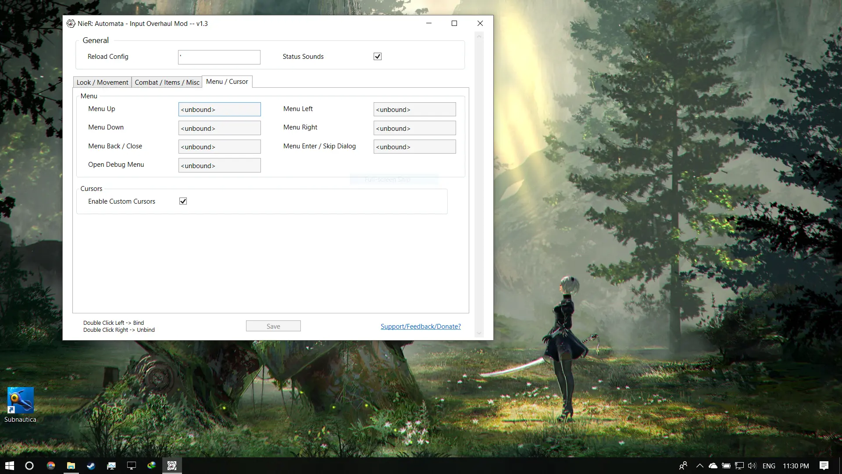The height and width of the screenshot is (474, 842).
Task: Click the 'Menu Enter / Skip Dialog' label
Action: (319, 146)
